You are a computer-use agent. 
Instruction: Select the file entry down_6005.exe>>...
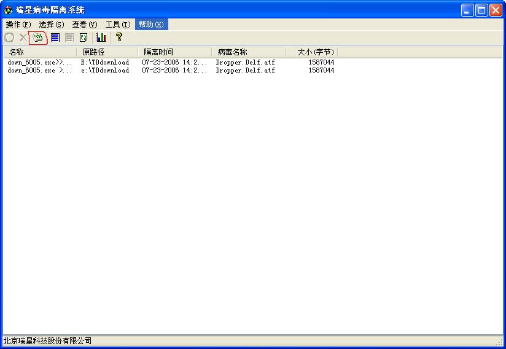coord(40,62)
